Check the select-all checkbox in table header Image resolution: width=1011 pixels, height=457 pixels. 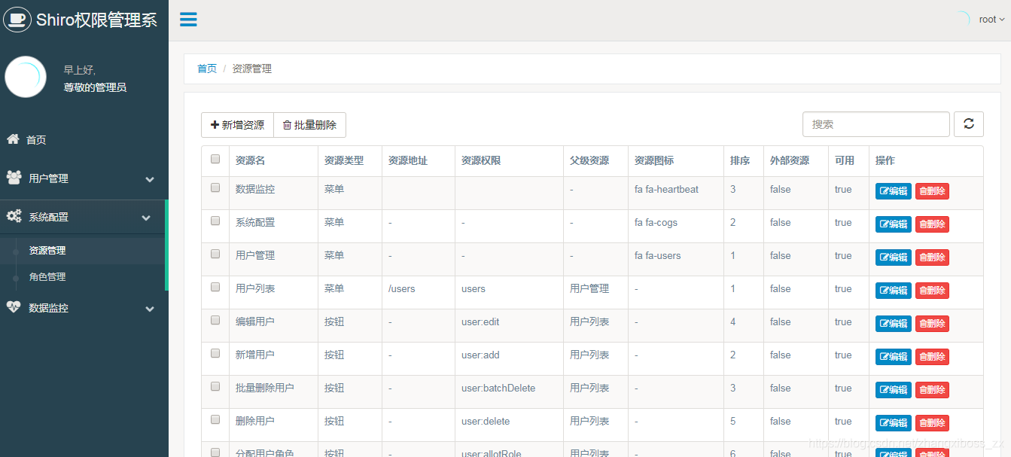pos(215,158)
